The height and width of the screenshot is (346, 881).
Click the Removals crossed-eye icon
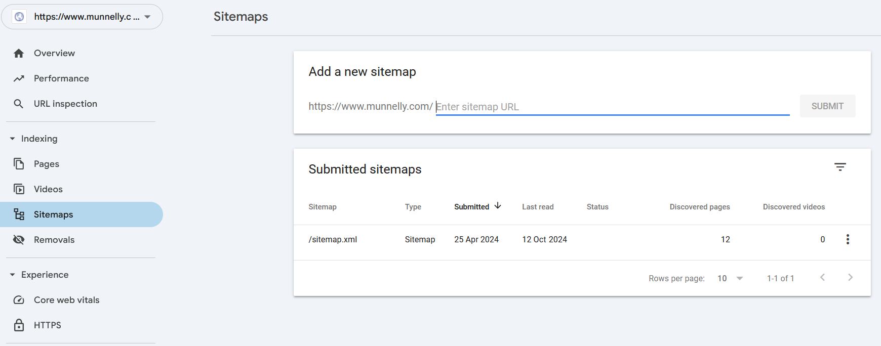click(19, 240)
